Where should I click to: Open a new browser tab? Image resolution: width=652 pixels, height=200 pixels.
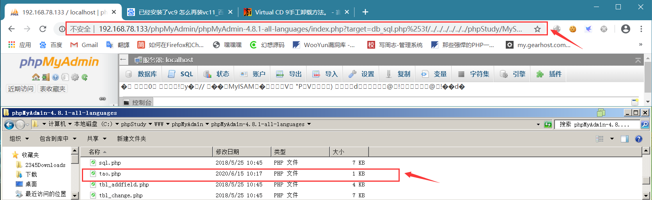pyautogui.click(x=365, y=12)
